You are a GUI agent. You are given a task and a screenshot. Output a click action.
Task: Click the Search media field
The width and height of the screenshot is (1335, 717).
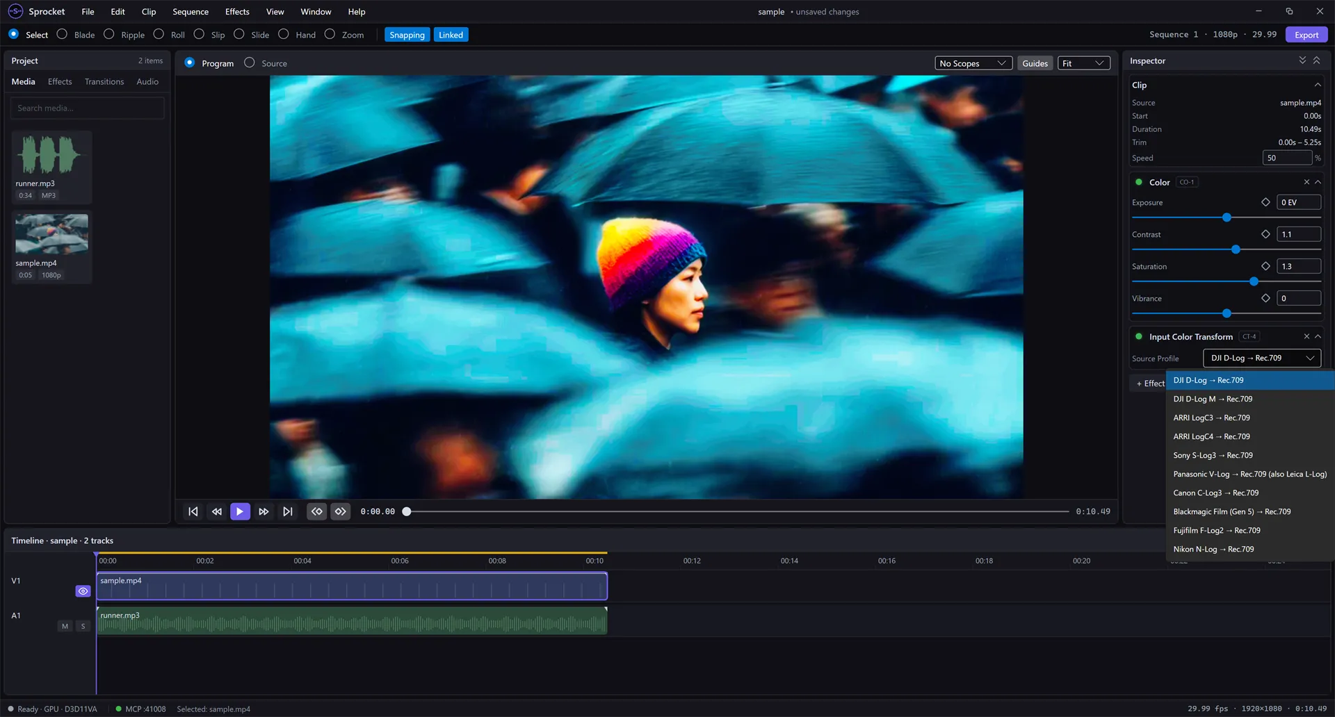coord(87,108)
